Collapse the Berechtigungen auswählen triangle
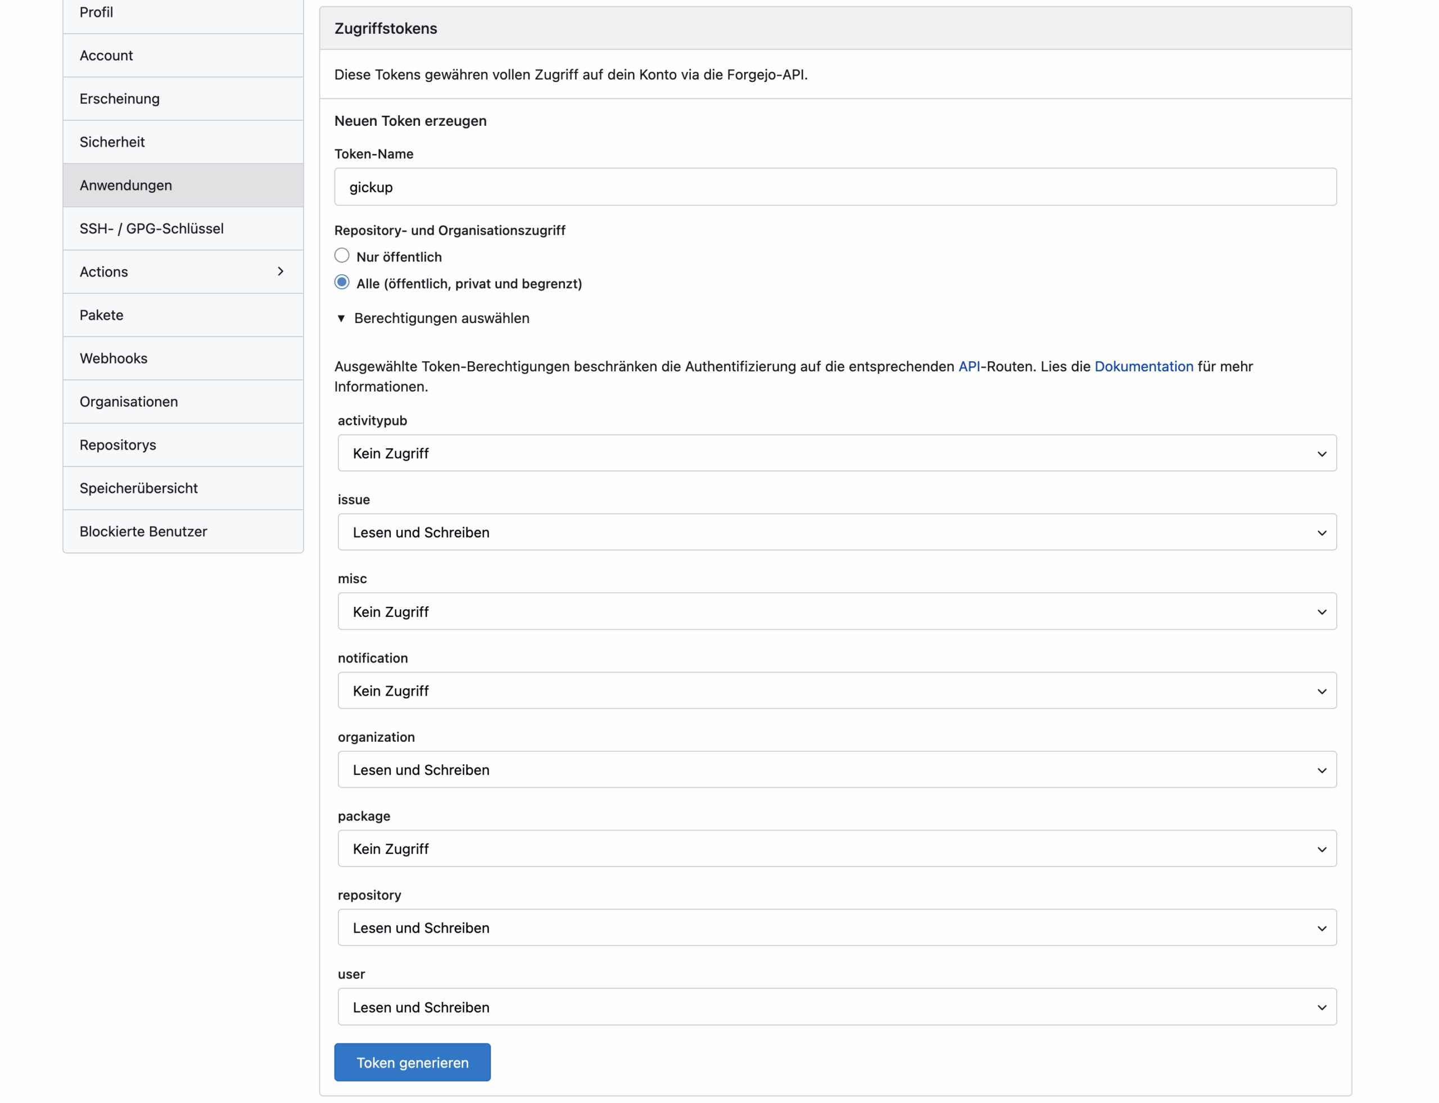This screenshot has width=1439, height=1103. [341, 319]
